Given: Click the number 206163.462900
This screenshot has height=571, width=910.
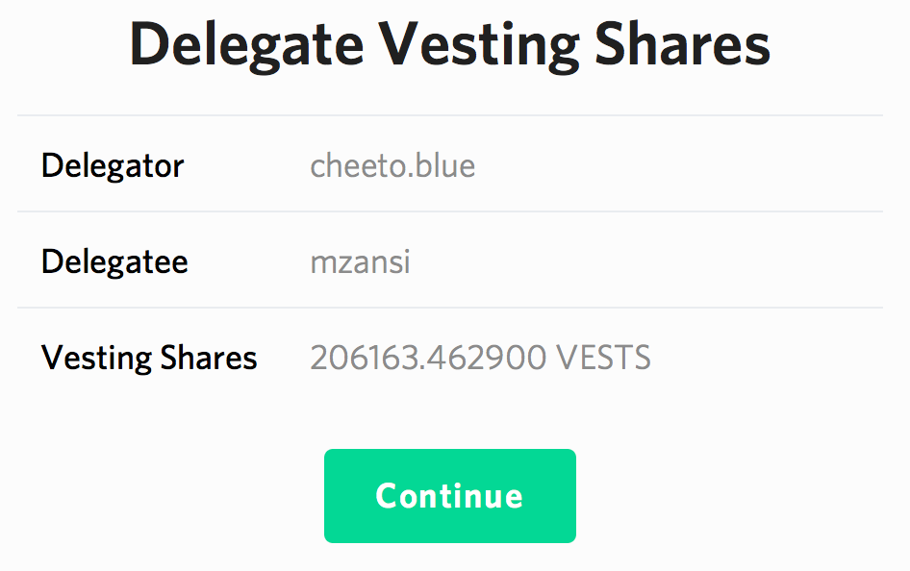Looking at the screenshot, I should click(x=428, y=358).
